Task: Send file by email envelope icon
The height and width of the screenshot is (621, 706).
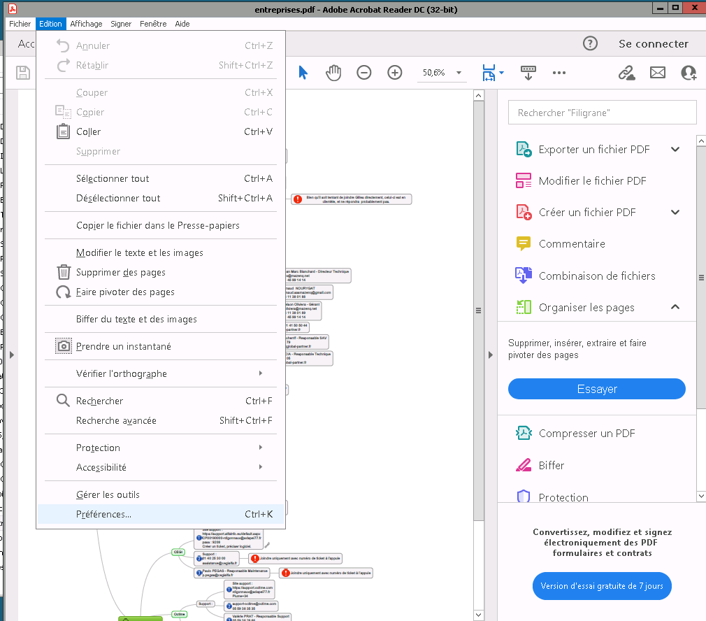Action: pyautogui.click(x=657, y=73)
